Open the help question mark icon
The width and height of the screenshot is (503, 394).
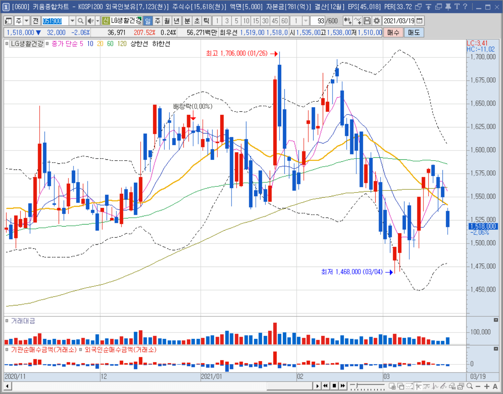coord(465,7)
